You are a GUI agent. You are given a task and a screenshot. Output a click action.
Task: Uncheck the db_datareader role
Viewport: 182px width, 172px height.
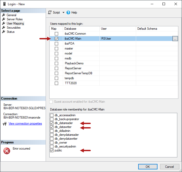[52, 123]
